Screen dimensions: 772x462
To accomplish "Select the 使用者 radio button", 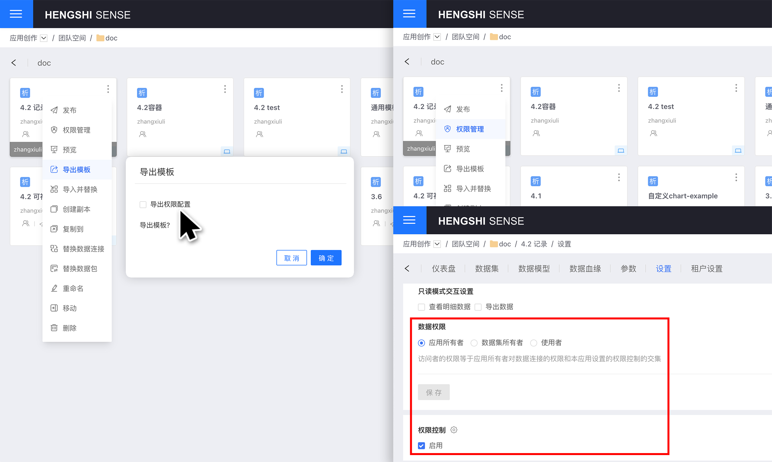I will [534, 343].
